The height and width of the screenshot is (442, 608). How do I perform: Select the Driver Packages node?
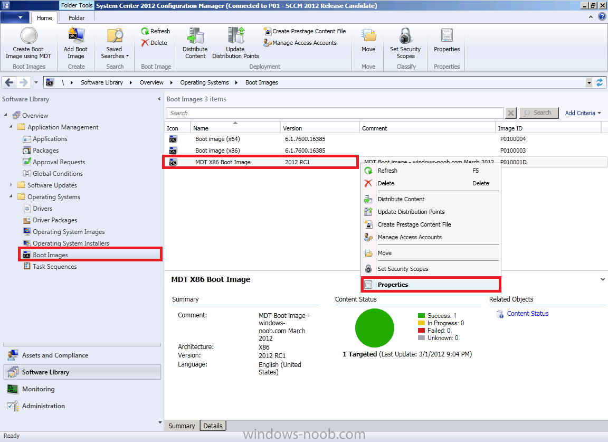(x=50, y=220)
